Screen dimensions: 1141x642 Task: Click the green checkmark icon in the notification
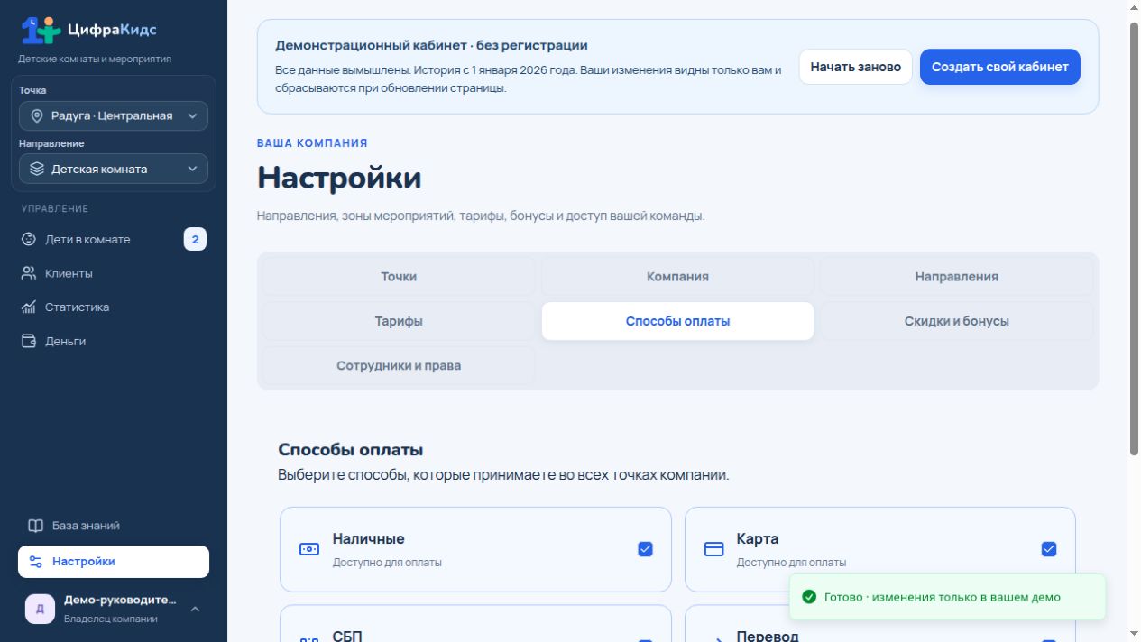coord(809,597)
